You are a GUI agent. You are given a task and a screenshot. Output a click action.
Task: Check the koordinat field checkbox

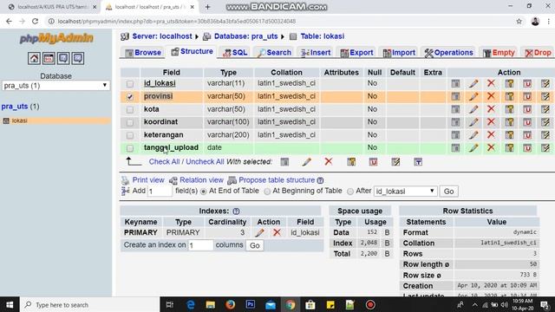click(130, 122)
